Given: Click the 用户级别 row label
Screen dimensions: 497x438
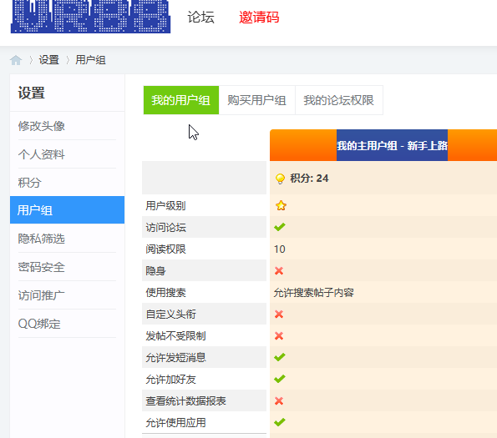Looking at the screenshot, I should 165,206.
